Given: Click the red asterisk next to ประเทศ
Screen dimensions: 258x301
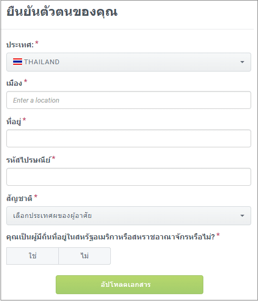Looking at the screenshot, I should pos(37,43).
